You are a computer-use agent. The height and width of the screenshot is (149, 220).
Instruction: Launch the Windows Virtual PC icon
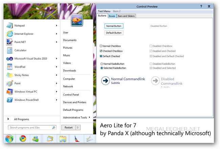(x=9, y=92)
